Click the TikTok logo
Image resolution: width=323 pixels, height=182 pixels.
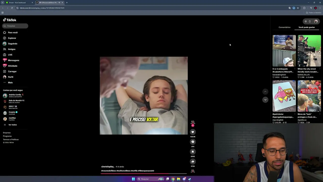pyautogui.click(x=10, y=20)
